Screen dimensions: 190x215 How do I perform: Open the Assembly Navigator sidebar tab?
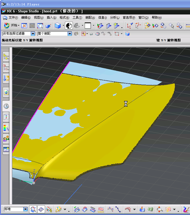point(6,57)
